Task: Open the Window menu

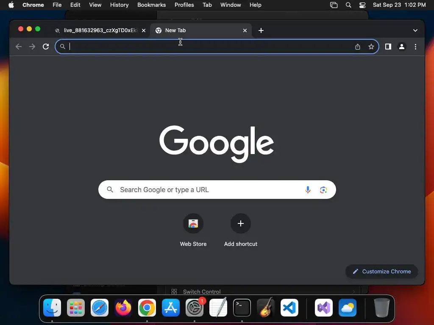Action: (231, 5)
